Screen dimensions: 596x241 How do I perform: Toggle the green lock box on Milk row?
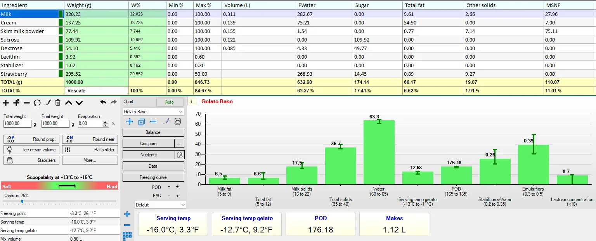tap(61, 14)
